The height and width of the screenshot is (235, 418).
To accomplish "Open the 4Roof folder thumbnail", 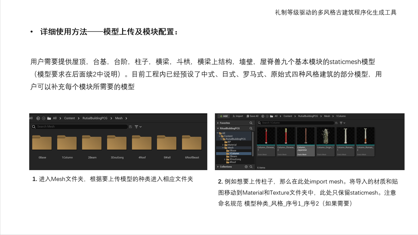I will point(141,143).
